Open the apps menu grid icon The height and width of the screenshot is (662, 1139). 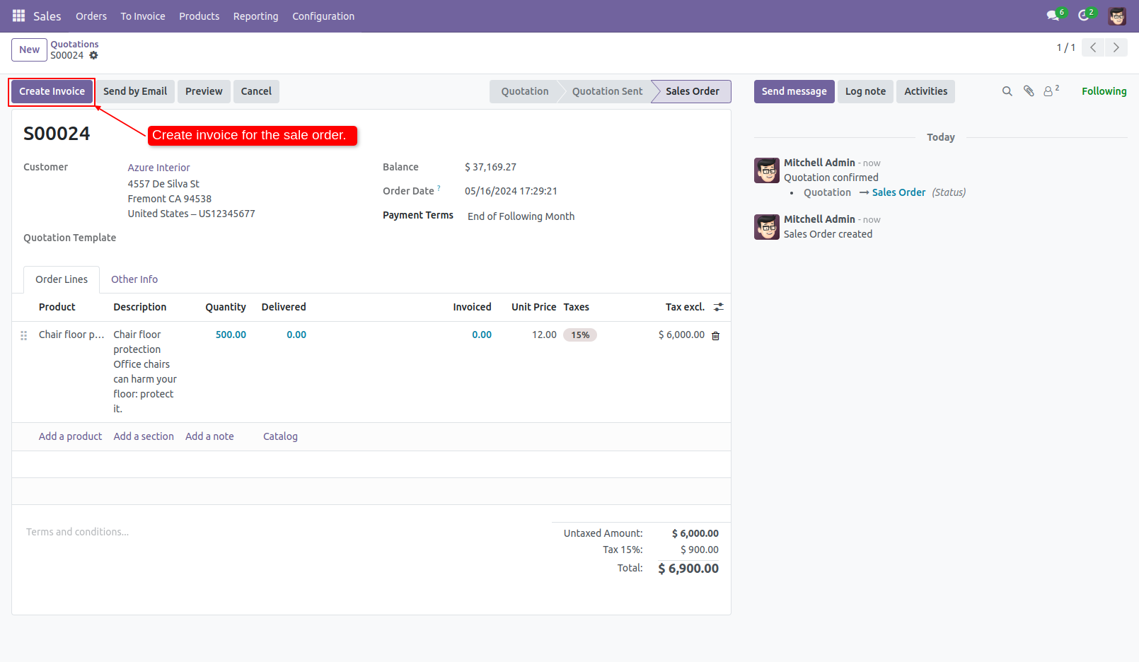coord(18,16)
